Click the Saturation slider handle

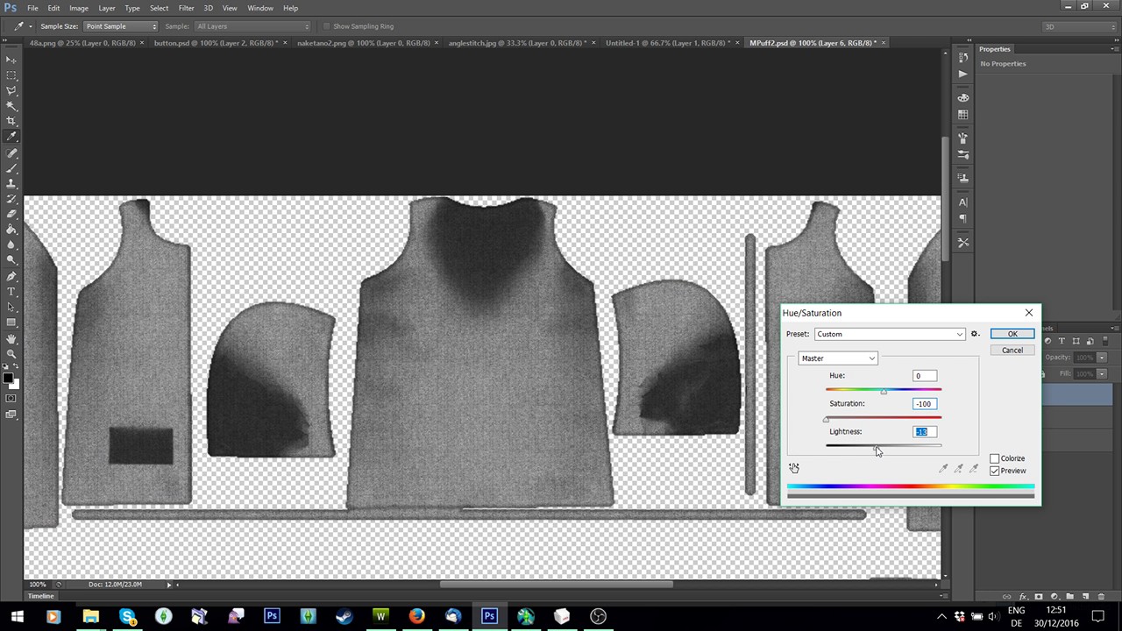click(826, 420)
